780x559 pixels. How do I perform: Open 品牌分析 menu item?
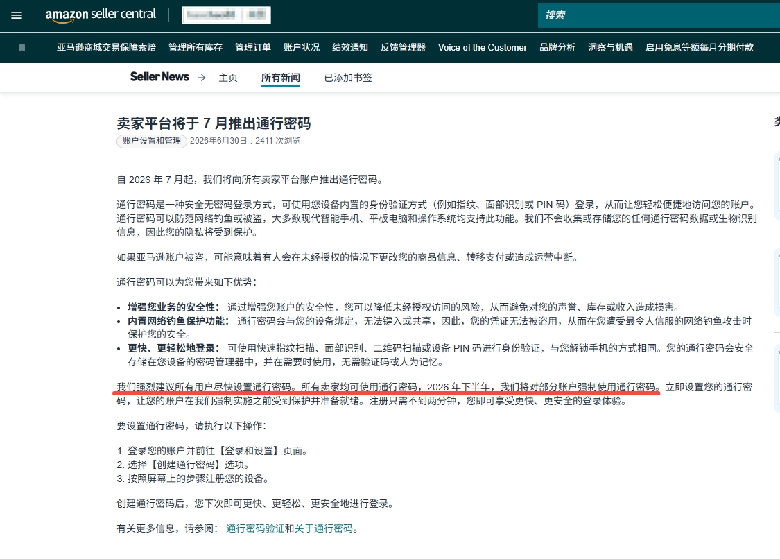557,47
